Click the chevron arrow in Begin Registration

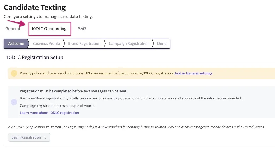[45, 137]
